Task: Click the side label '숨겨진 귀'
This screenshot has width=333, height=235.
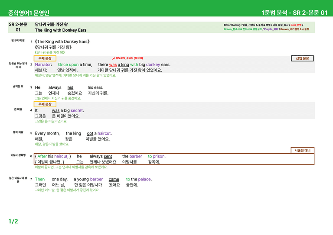Action: [x=18, y=86]
